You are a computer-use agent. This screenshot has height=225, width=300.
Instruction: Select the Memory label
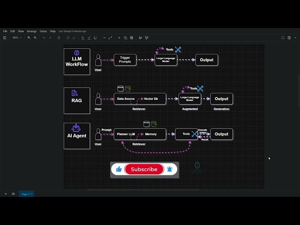(151, 134)
